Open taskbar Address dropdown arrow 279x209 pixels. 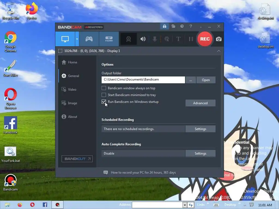pos(185,205)
